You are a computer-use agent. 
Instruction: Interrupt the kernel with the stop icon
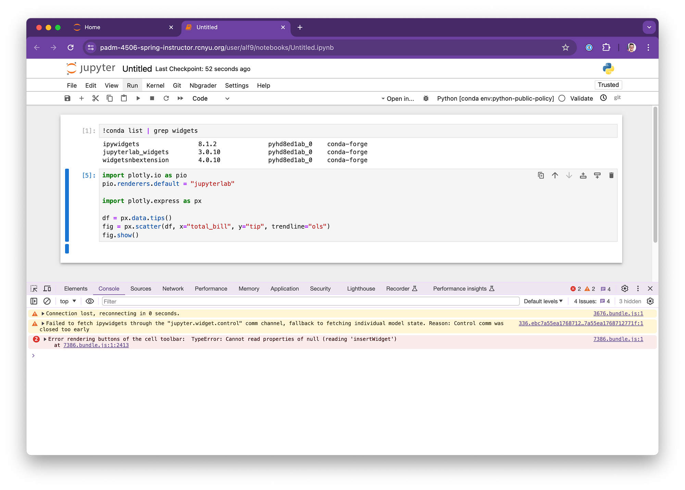click(x=152, y=99)
